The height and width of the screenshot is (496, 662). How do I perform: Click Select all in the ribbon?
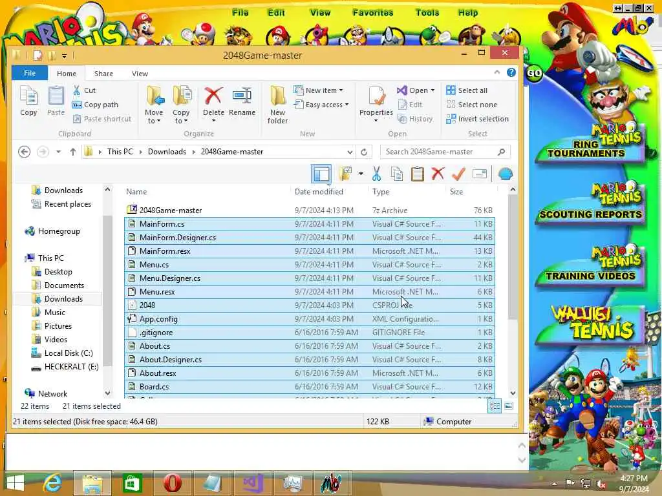pos(467,90)
